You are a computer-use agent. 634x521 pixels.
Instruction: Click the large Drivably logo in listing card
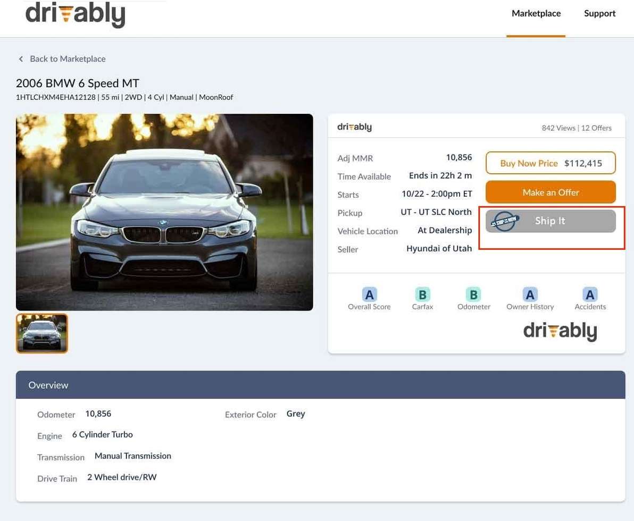pyautogui.click(x=560, y=331)
